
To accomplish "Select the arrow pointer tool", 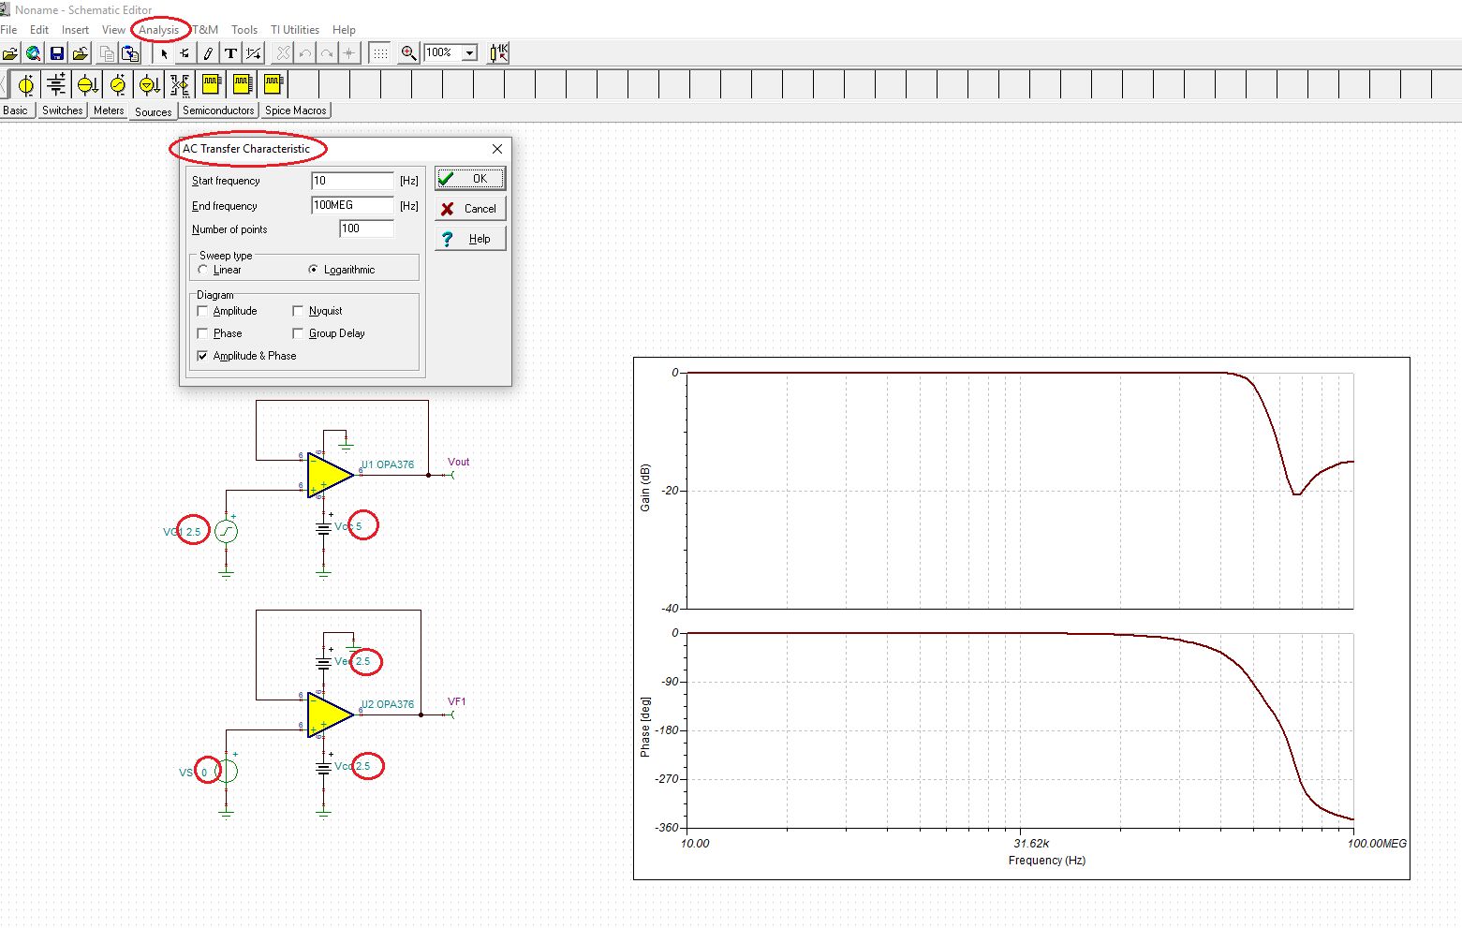I will (164, 53).
